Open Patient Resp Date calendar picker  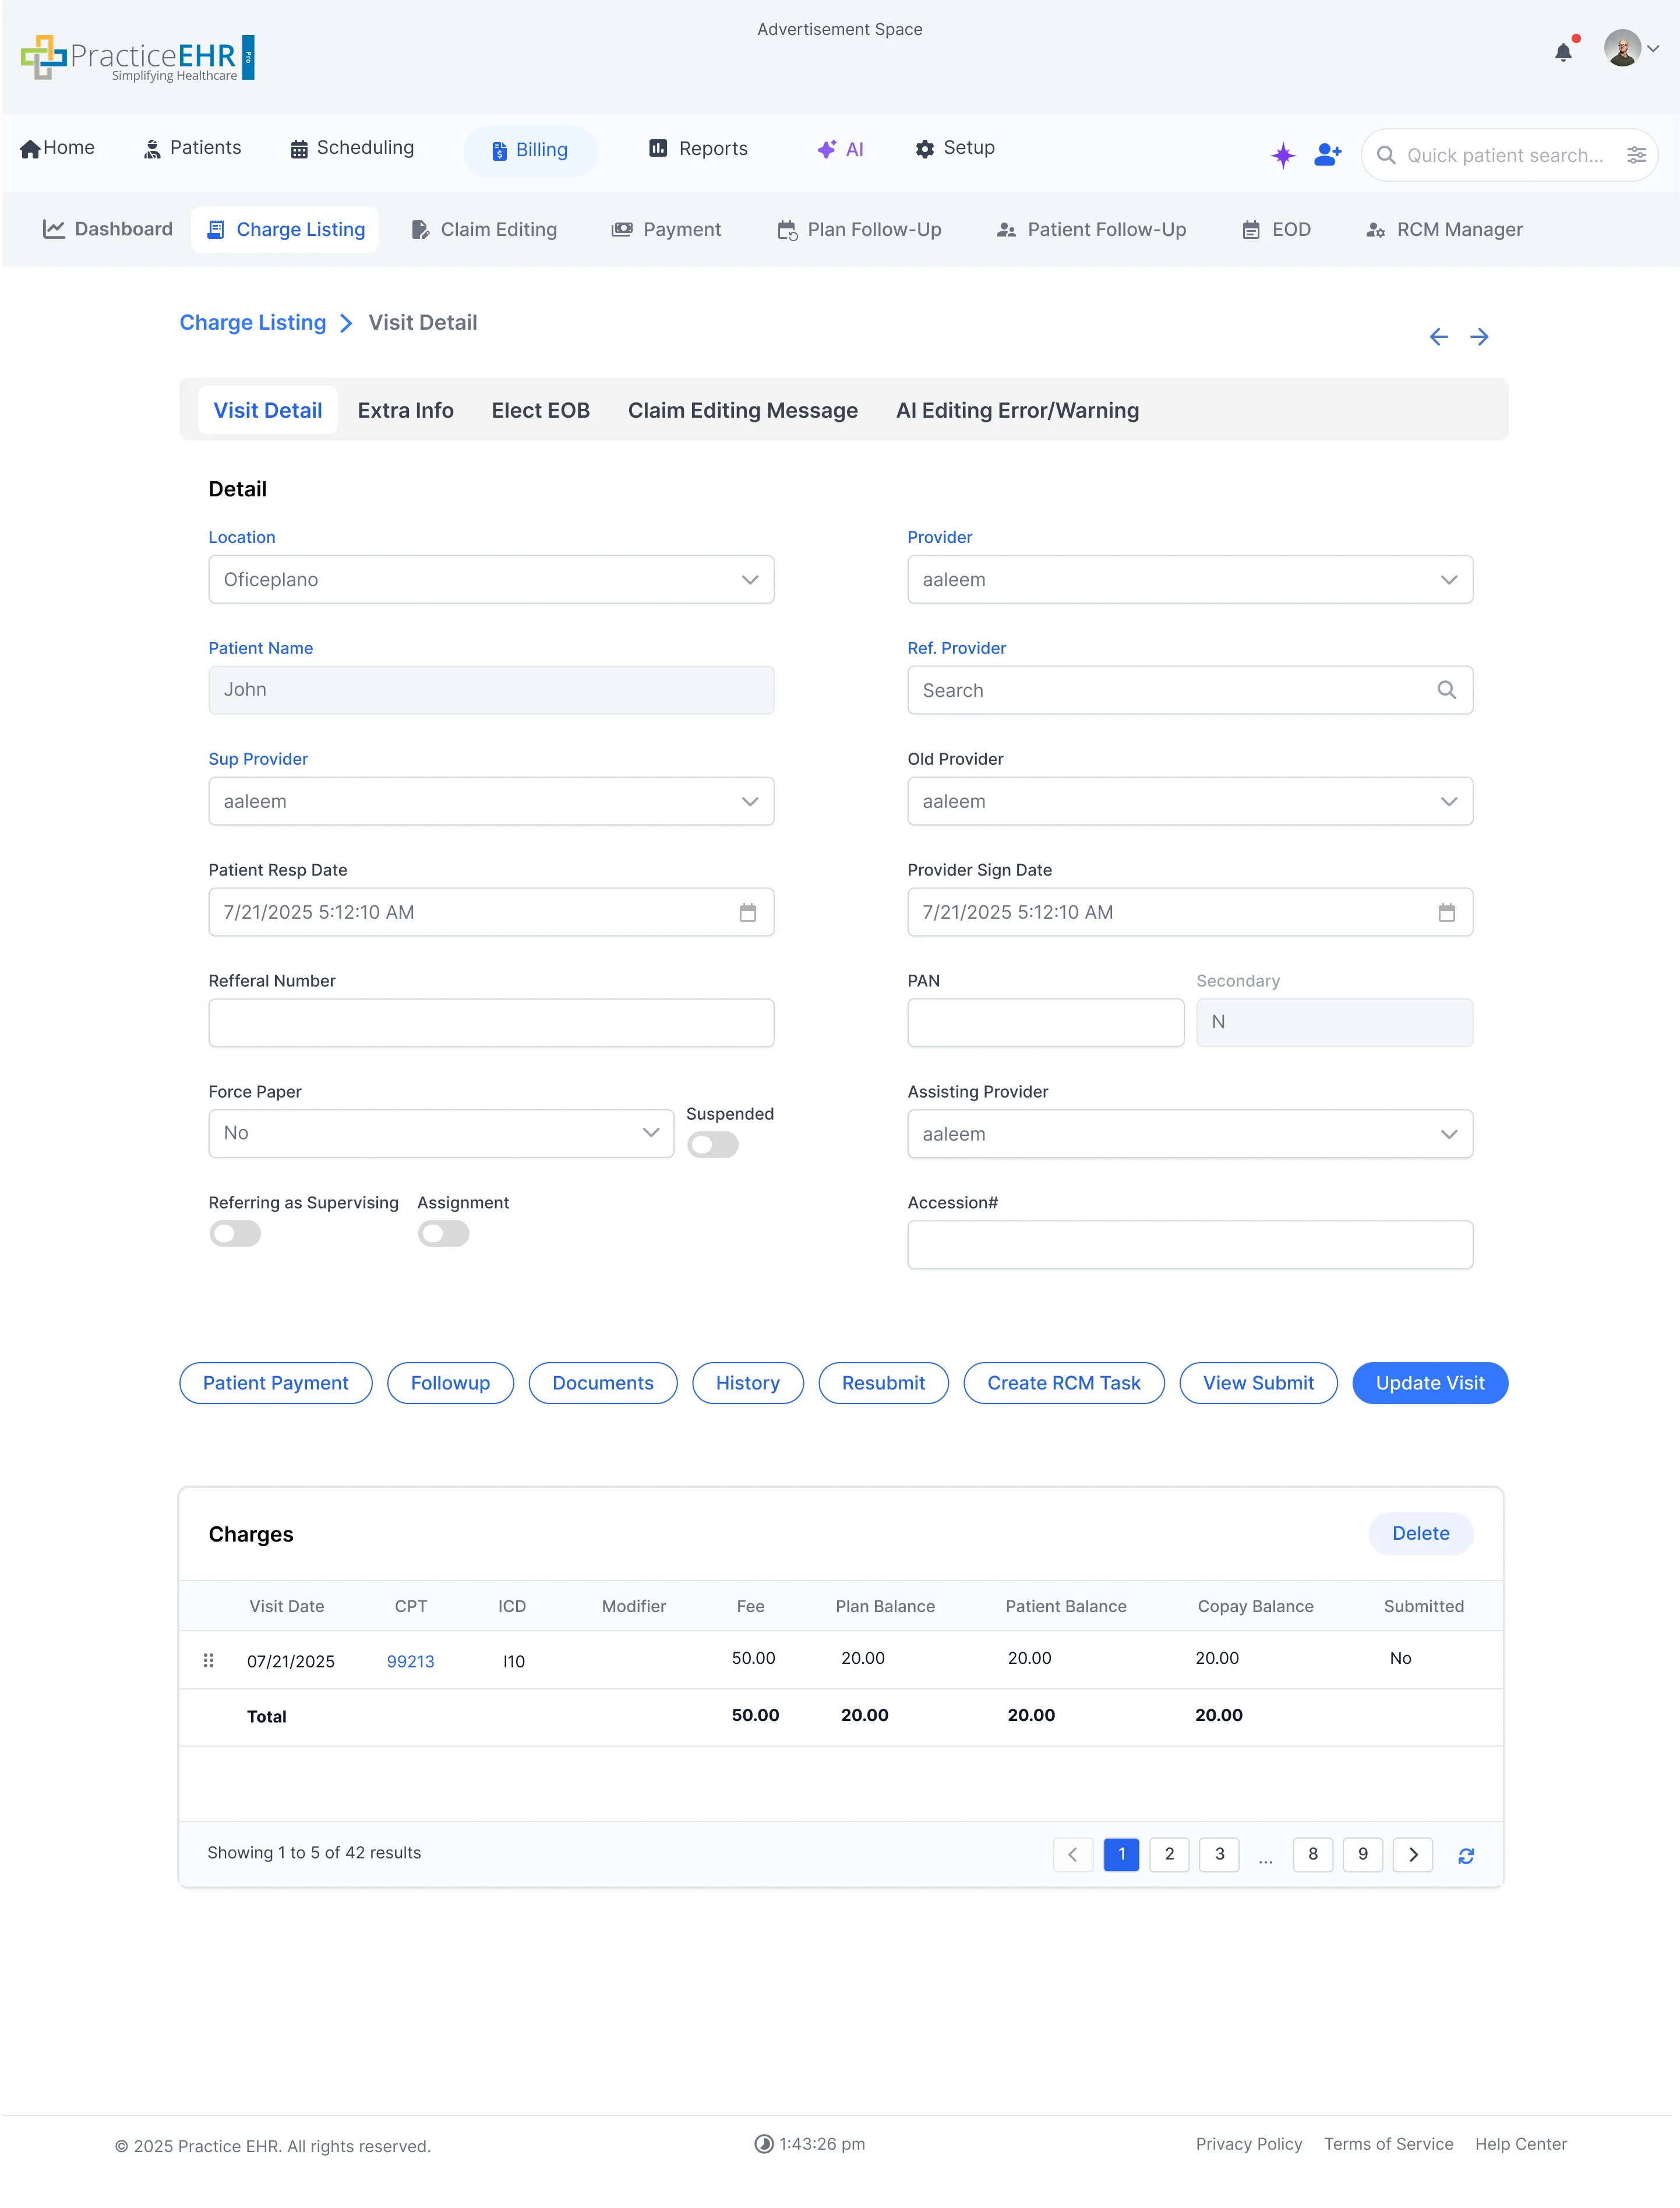[747, 912]
